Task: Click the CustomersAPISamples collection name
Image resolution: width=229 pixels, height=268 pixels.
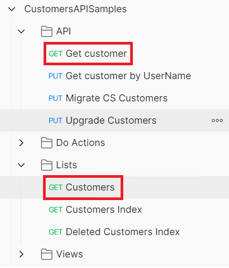Action: point(75,9)
